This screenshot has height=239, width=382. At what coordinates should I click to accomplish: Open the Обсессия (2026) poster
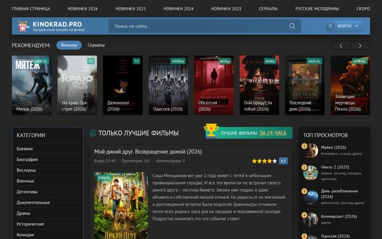point(214,85)
